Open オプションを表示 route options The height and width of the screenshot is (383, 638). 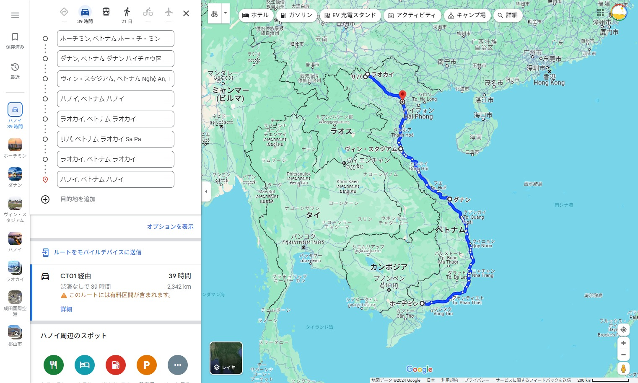point(170,227)
